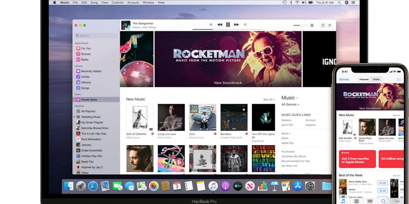Expand the Wedding Music playlist folder
Screen dimensions: 409x204
[x=74, y=117]
